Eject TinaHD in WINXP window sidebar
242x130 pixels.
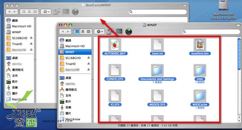click(x=89, y=63)
